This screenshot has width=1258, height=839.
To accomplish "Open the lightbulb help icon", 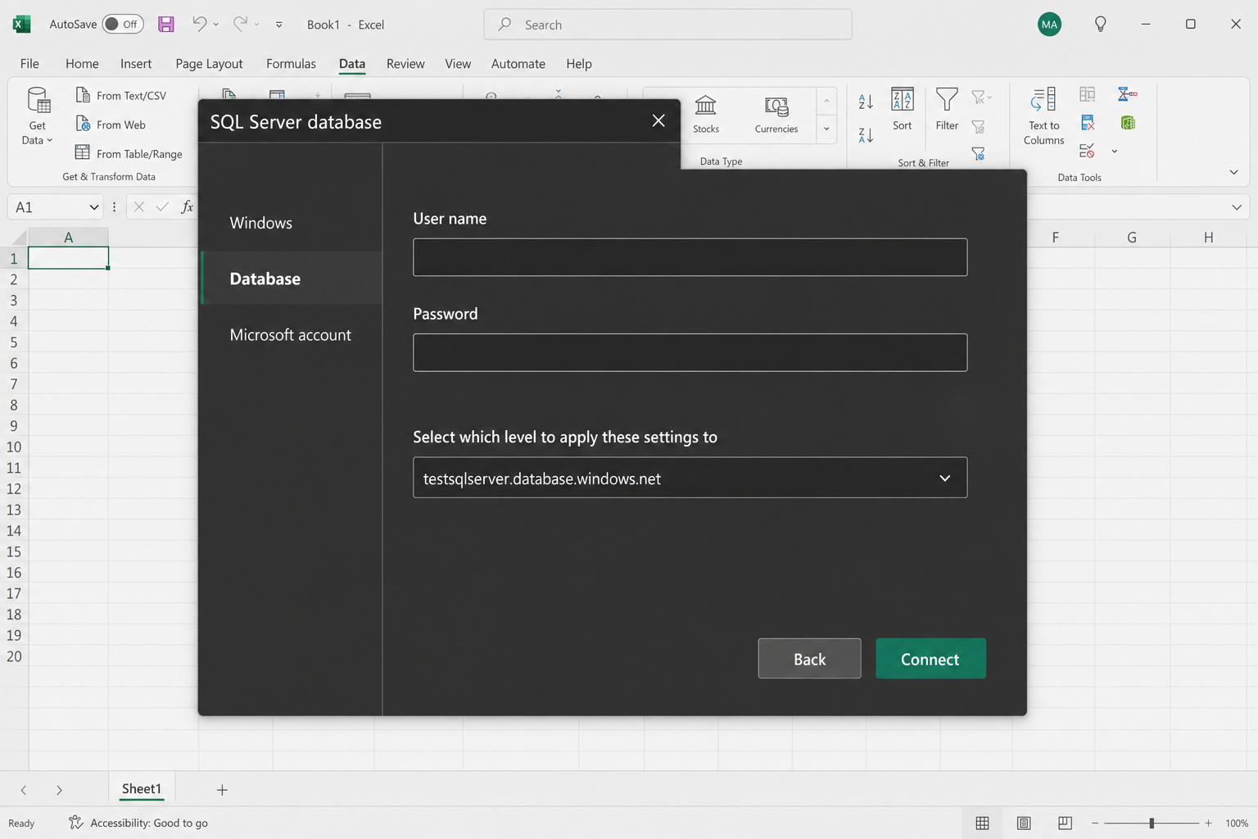I will [1101, 24].
